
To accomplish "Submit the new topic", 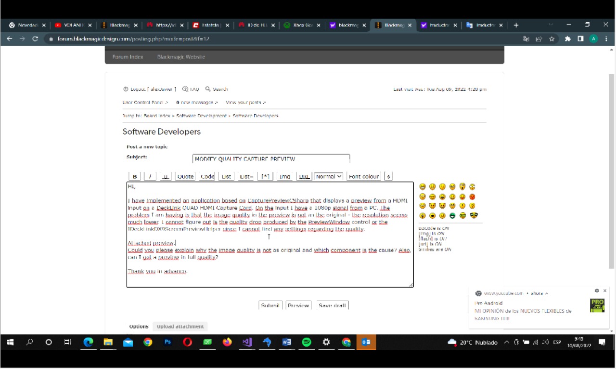I will point(270,305).
